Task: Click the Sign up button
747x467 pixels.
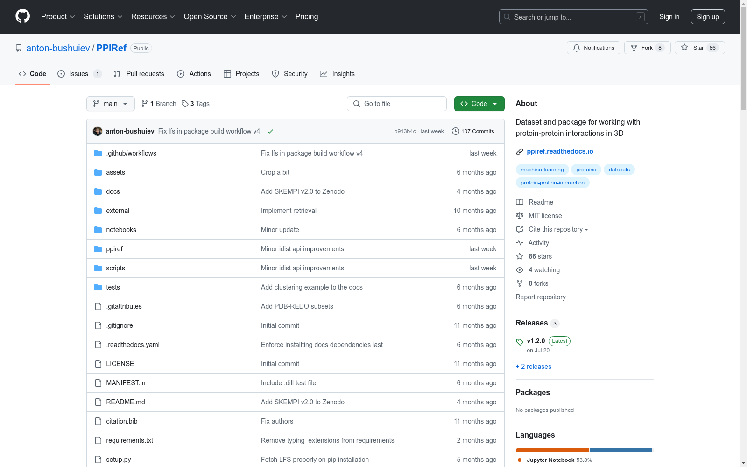Action: click(708, 17)
